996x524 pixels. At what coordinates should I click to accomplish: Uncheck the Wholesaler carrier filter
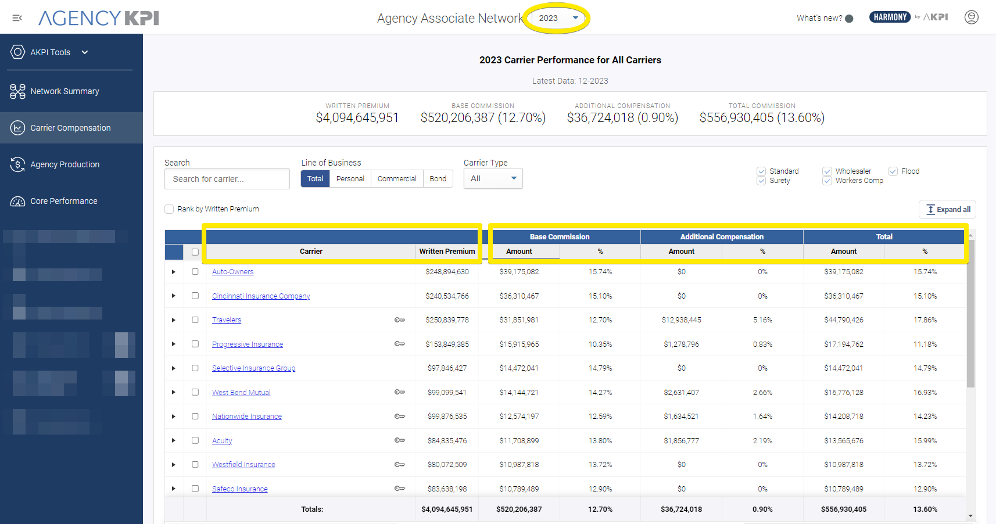pyautogui.click(x=827, y=171)
